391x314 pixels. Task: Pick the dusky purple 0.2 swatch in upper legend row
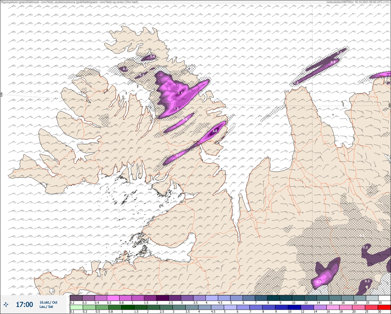[76, 298]
